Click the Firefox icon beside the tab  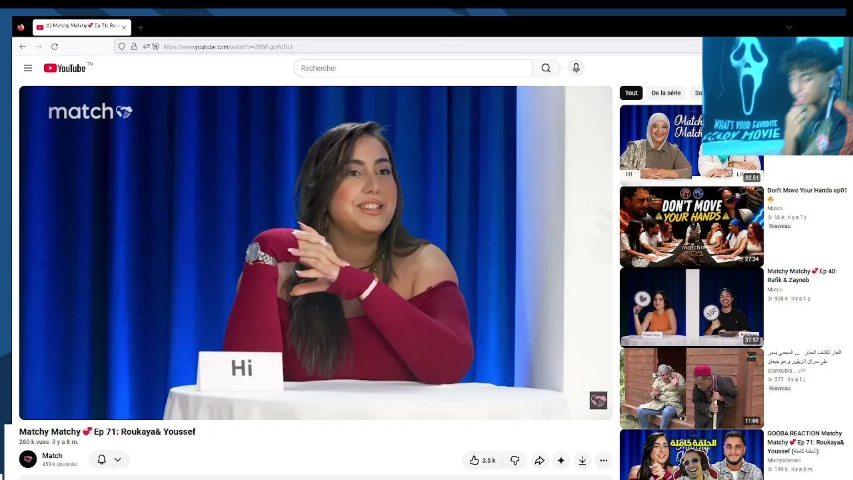(x=21, y=27)
